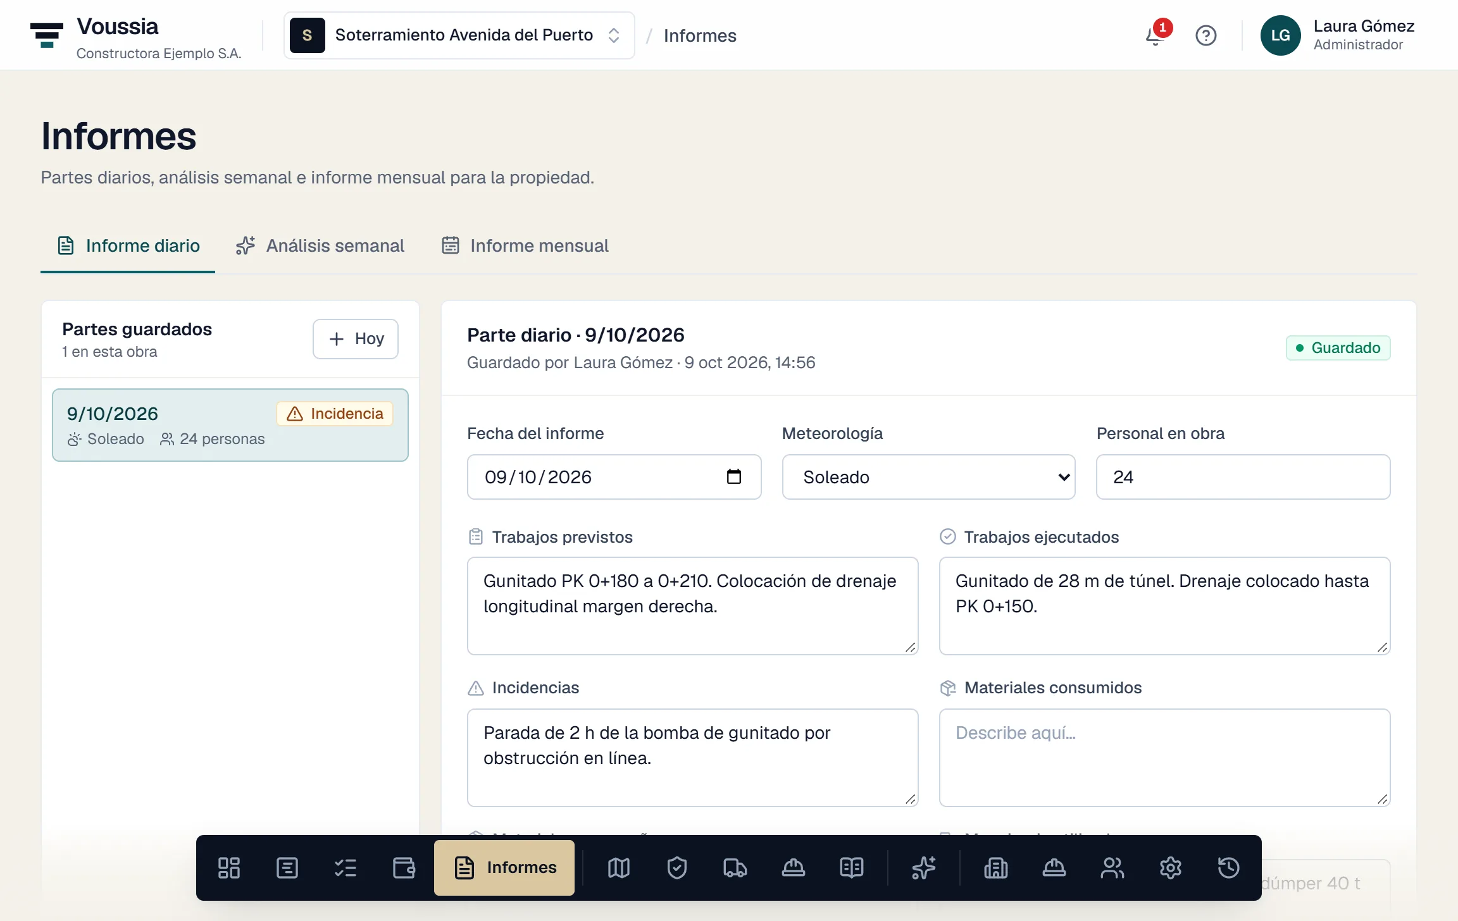Screen dimensions: 1458x921
Task: Click the hard hat icon beside the building icon
Action: (1054, 868)
